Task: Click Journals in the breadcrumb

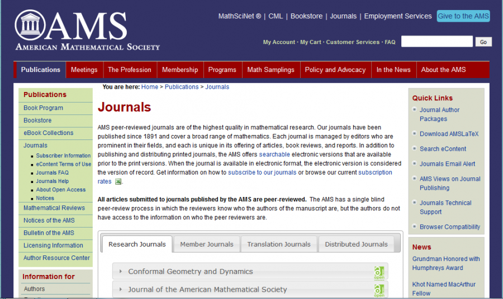Action: (x=217, y=87)
